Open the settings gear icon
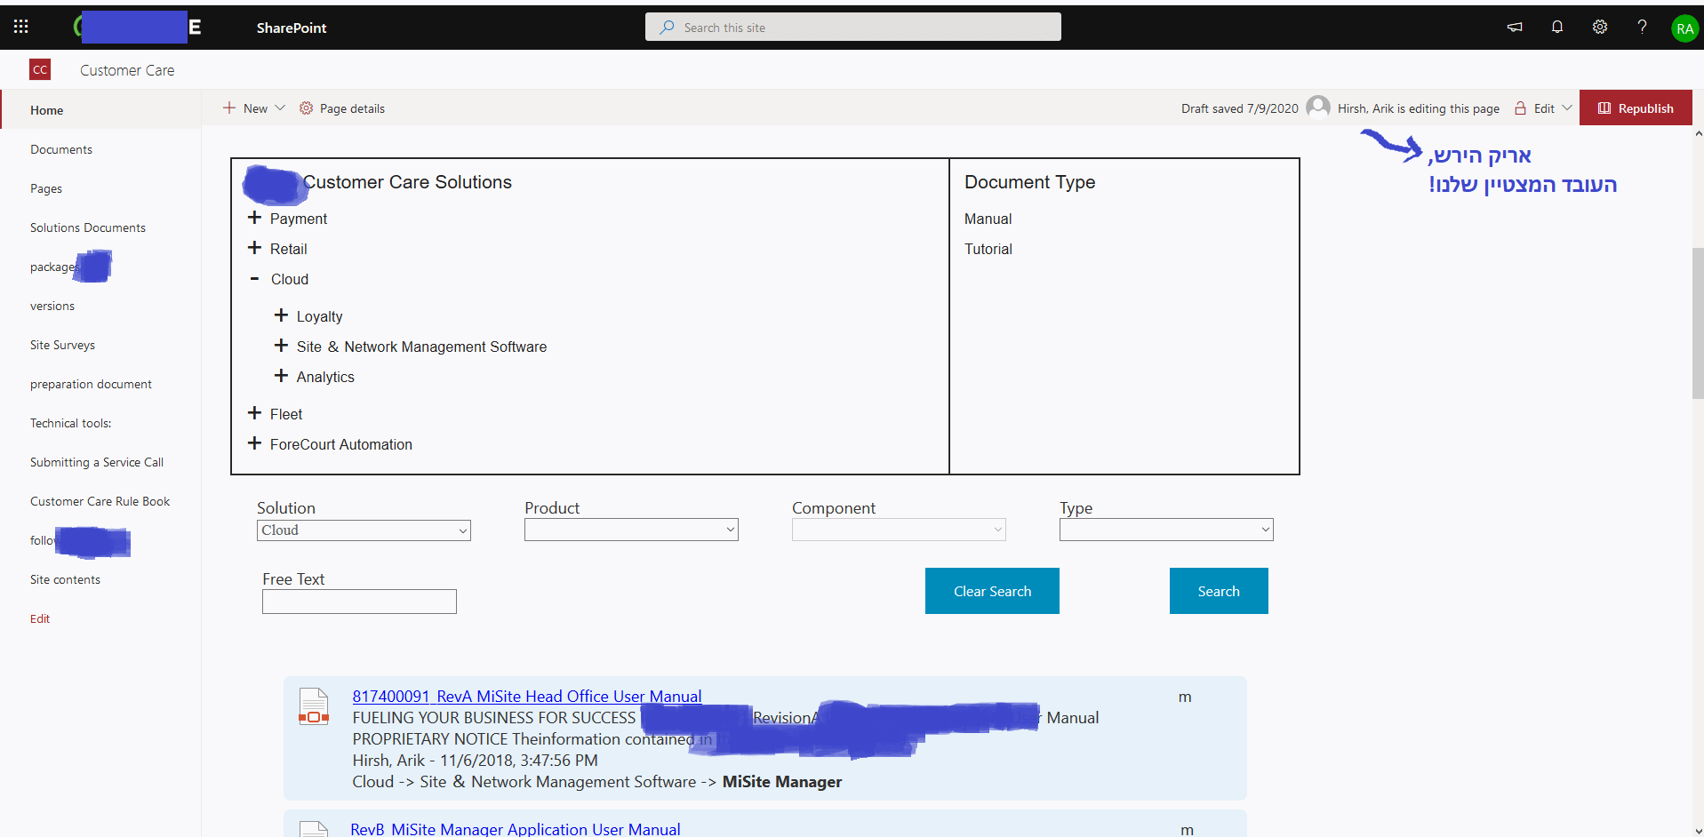Screen dimensions: 1704x837 tap(1600, 27)
